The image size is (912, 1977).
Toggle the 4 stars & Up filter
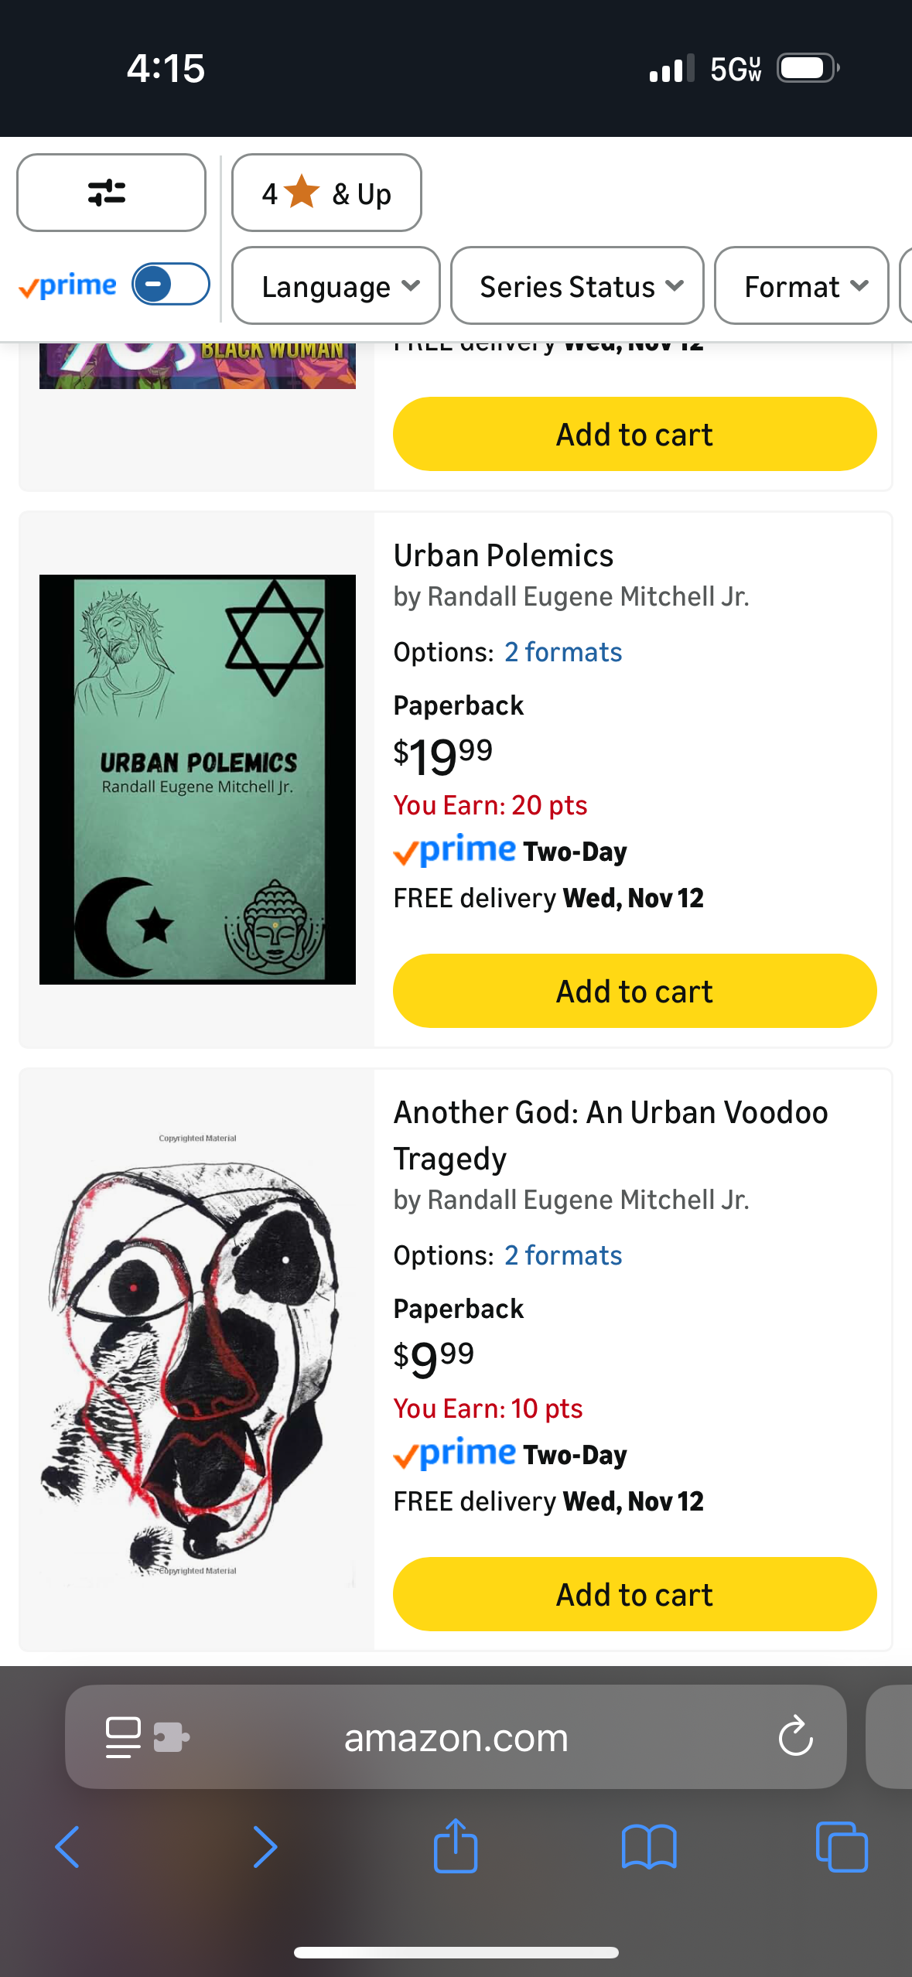pos(326,193)
